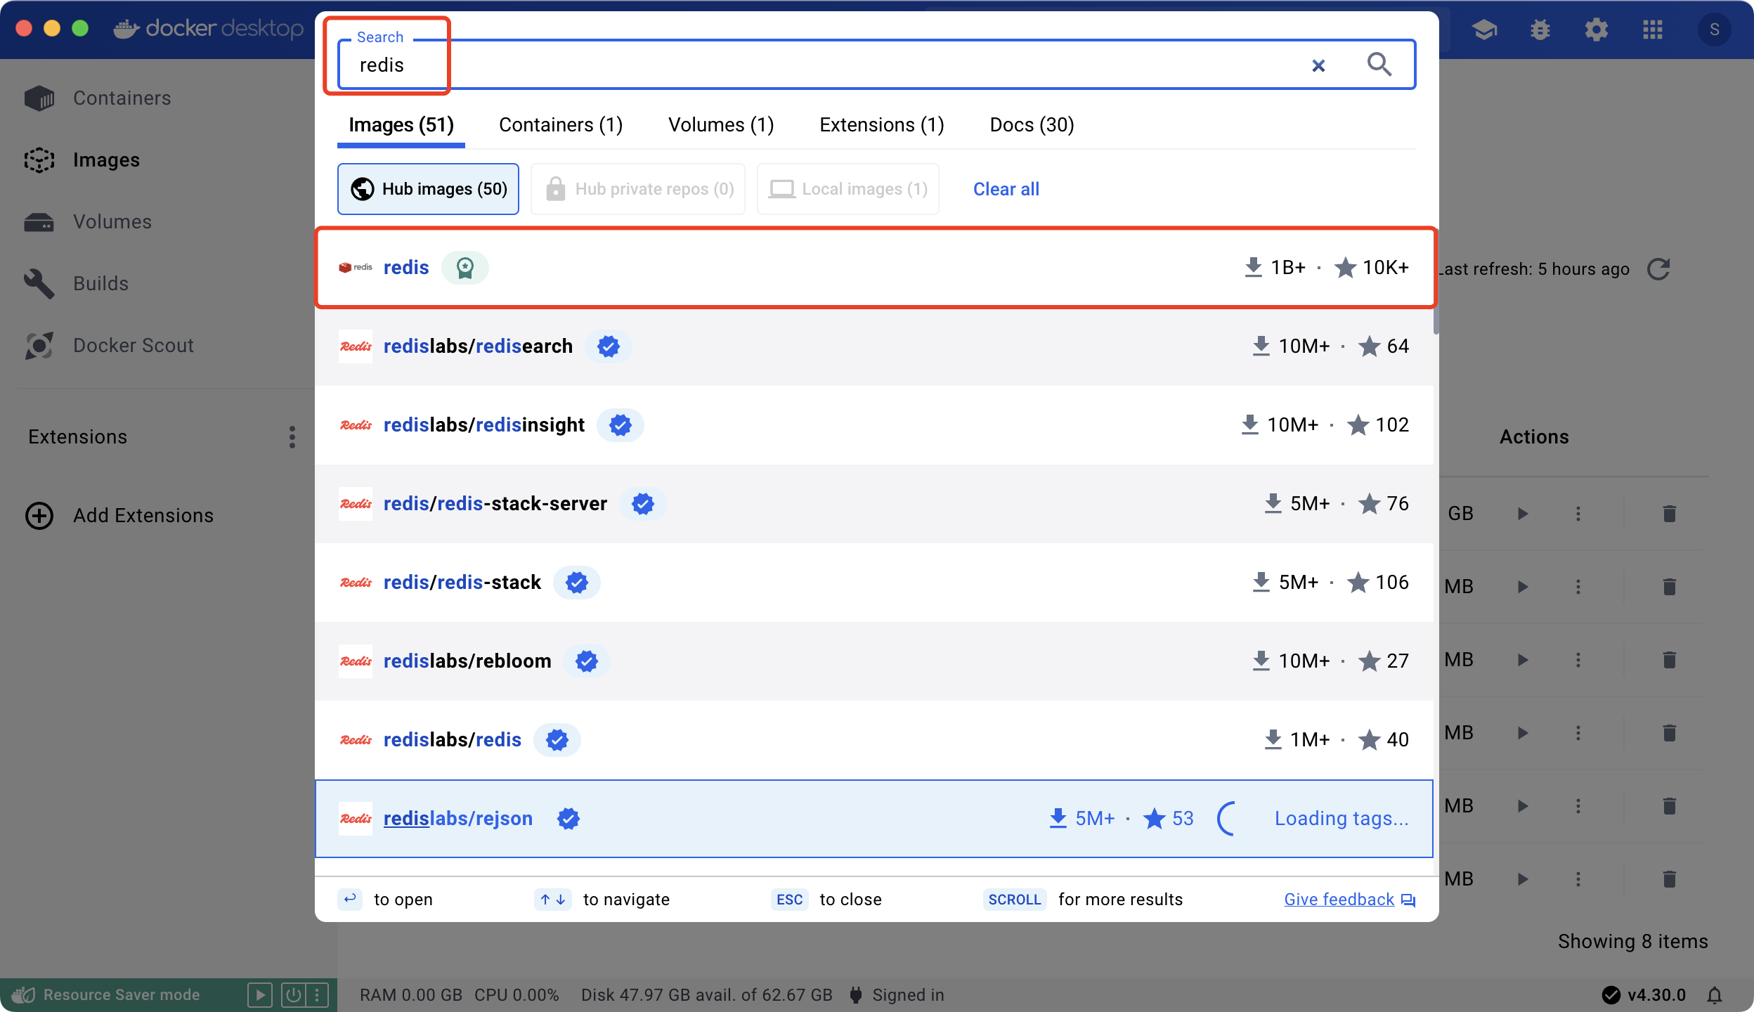Click the star count 10K+ on redis

(1372, 268)
